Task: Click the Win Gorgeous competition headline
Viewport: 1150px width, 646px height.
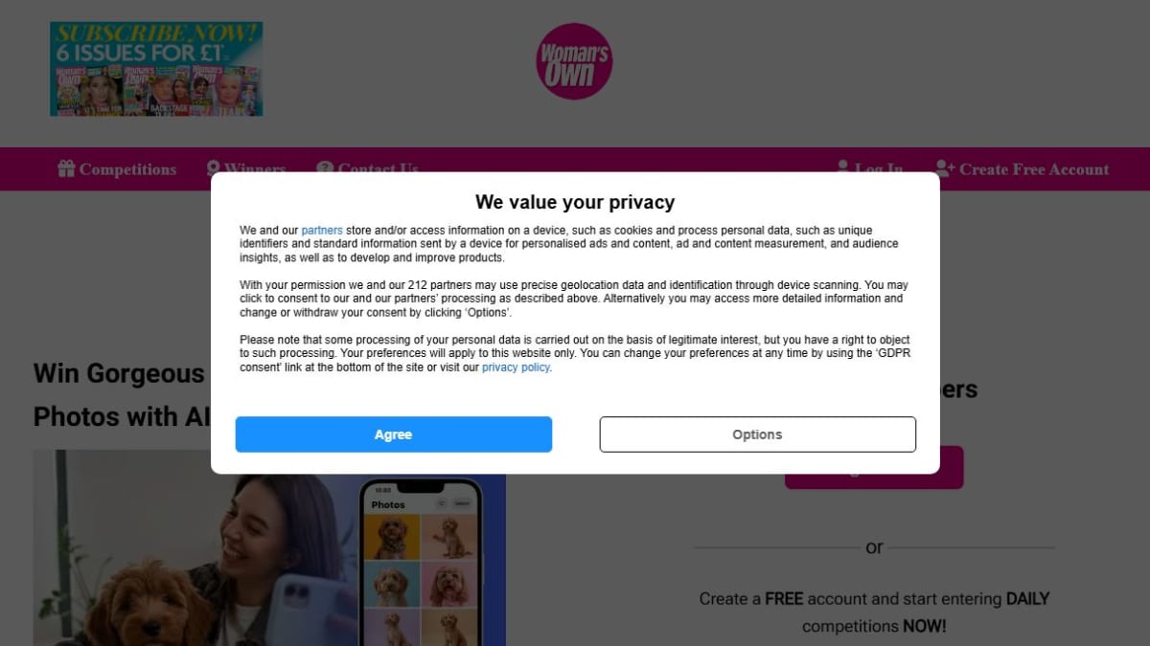Action: [119, 394]
